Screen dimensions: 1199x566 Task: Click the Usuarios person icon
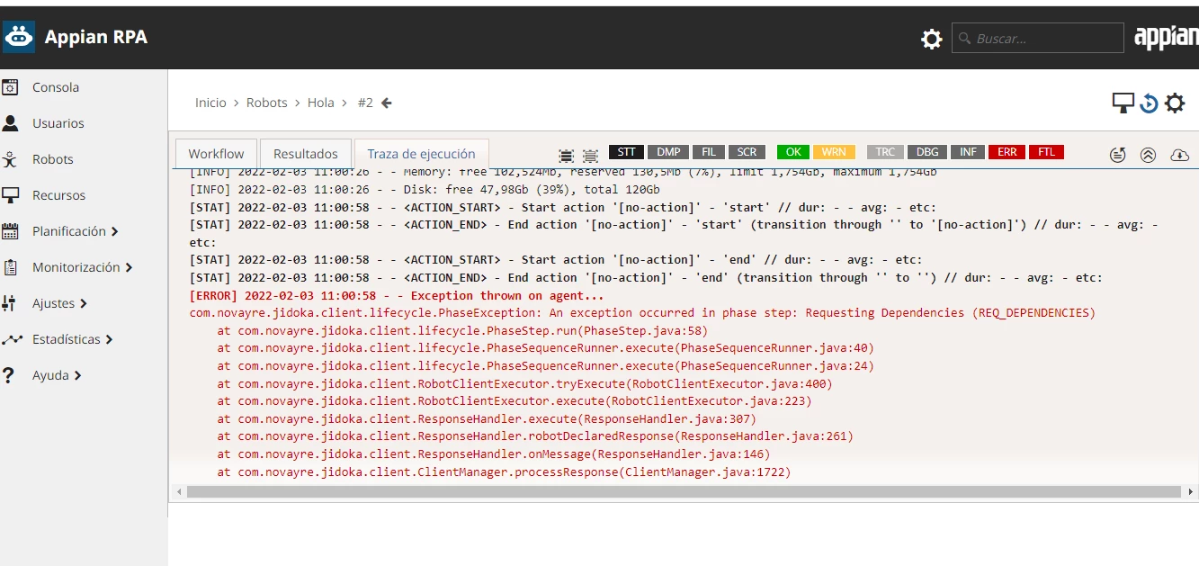(10, 122)
